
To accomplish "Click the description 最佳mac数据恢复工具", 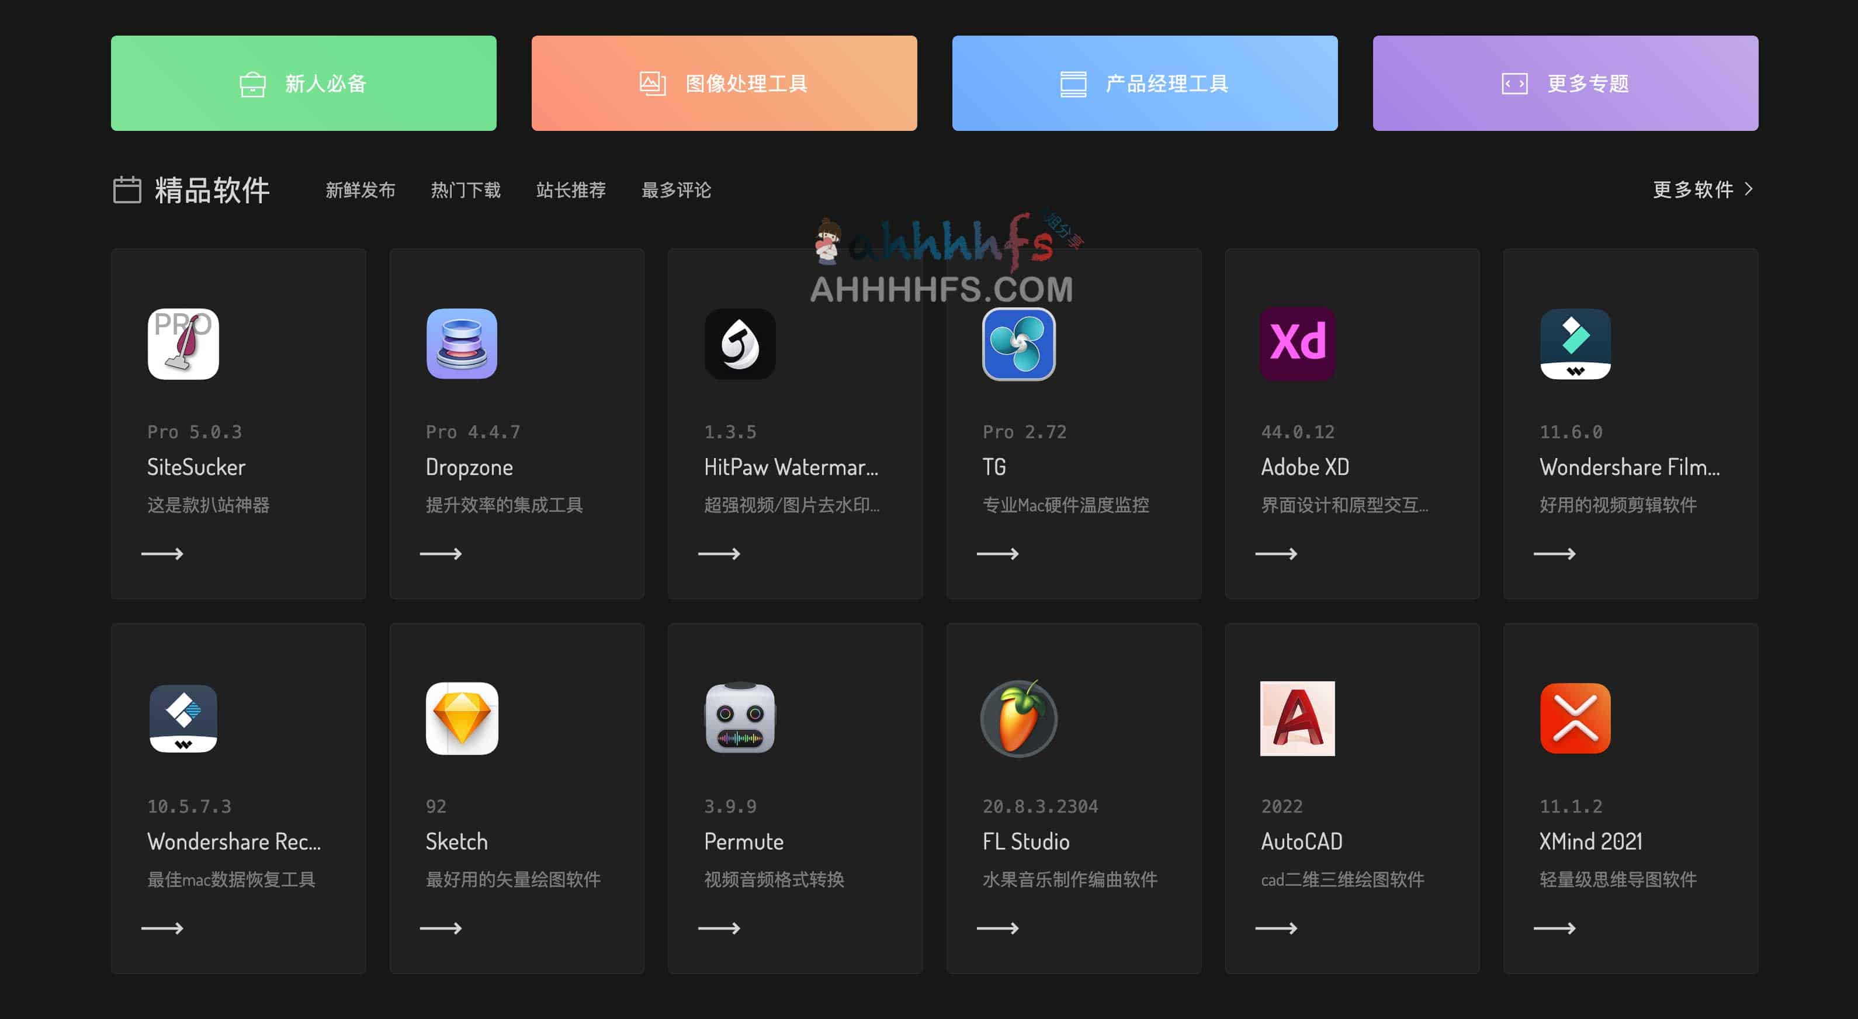I will [231, 879].
